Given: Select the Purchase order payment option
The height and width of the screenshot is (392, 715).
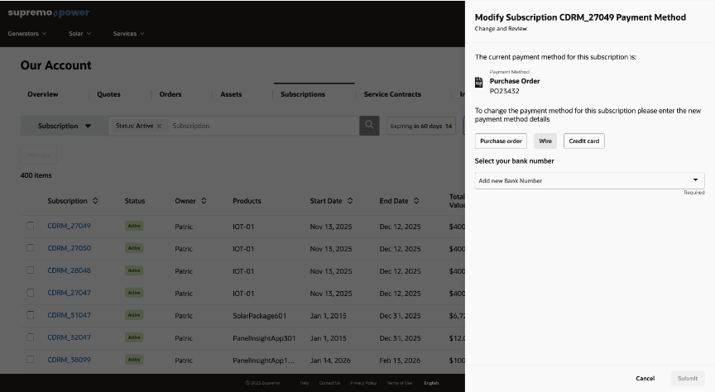Looking at the screenshot, I should point(501,141).
